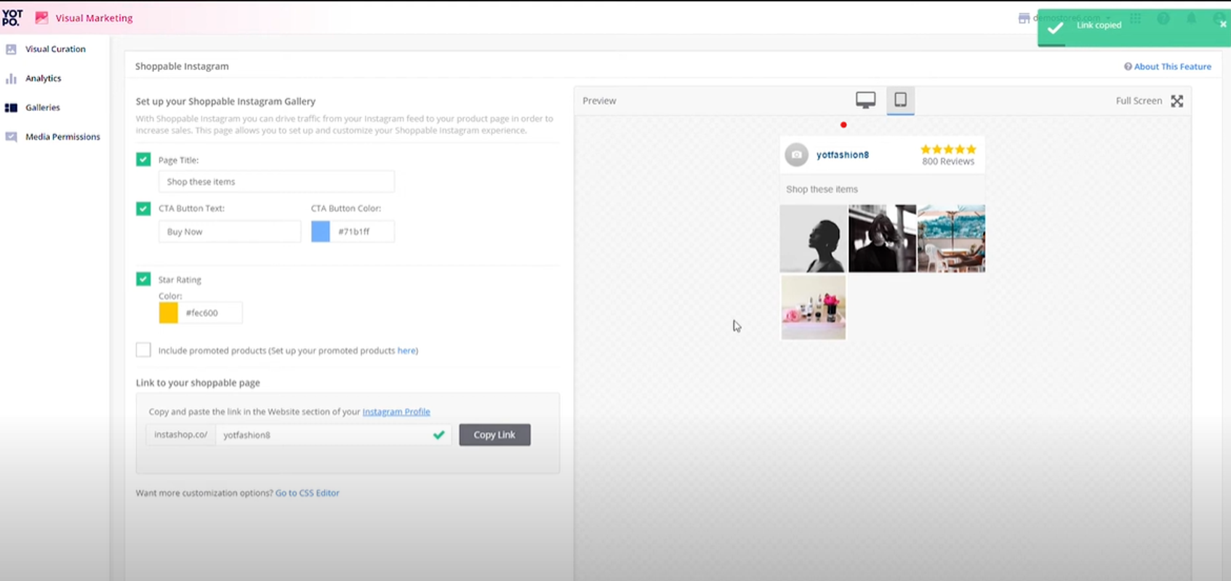Select the pink flowers and cosmetics thumbnail
The image size is (1231, 581).
tap(813, 307)
